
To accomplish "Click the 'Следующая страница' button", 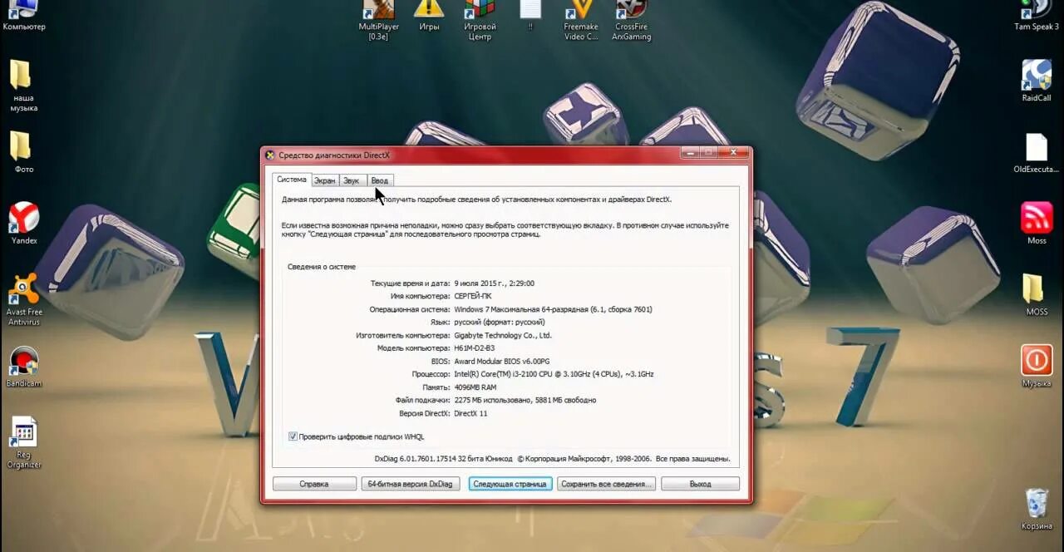I will [x=510, y=484].
